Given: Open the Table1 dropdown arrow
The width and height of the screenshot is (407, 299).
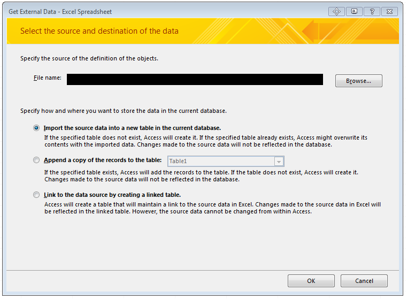Looking at the screenshot, I should tap(279, 162).
